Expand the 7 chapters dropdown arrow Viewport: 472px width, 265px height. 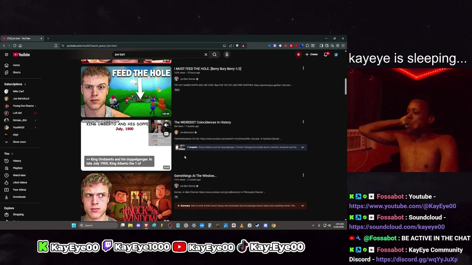(x=302, y=147)
